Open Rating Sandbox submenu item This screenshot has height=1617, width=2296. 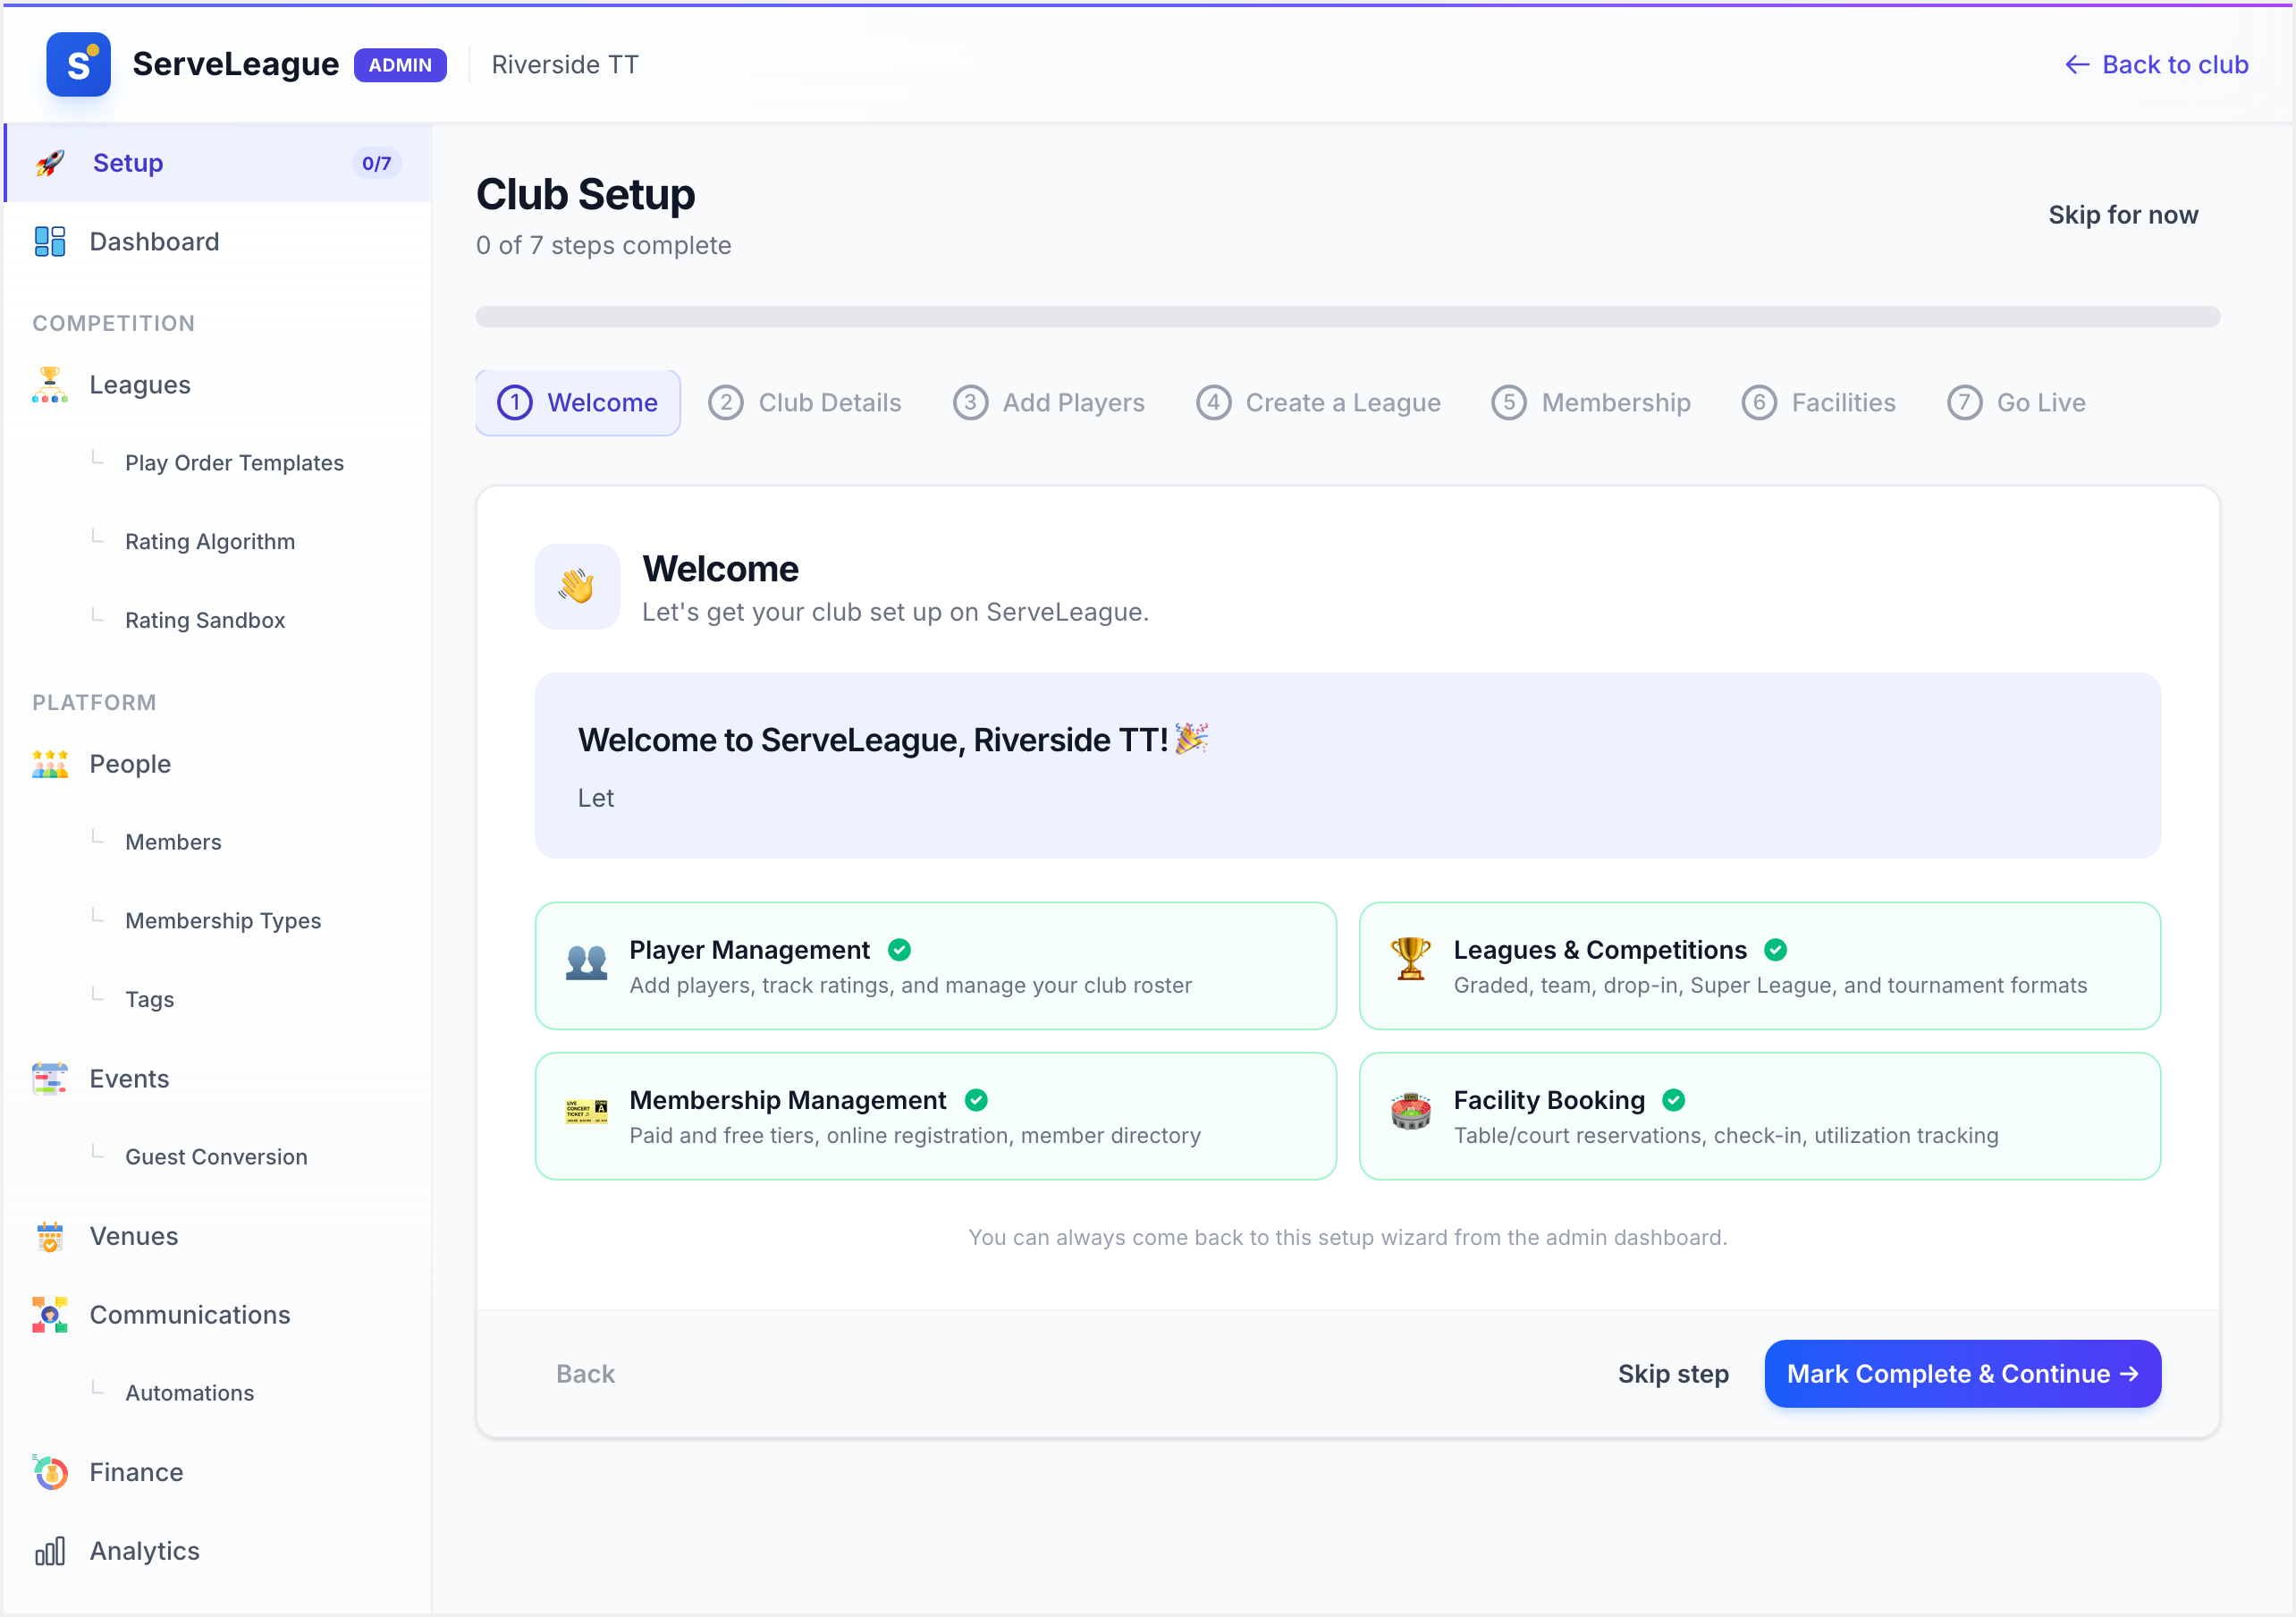click(x=205, y=621)
